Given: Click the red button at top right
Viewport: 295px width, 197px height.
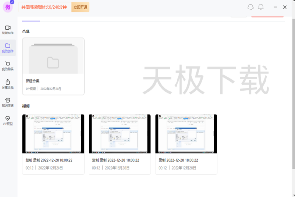Looking at the screenshot, I should pos(267,15).
